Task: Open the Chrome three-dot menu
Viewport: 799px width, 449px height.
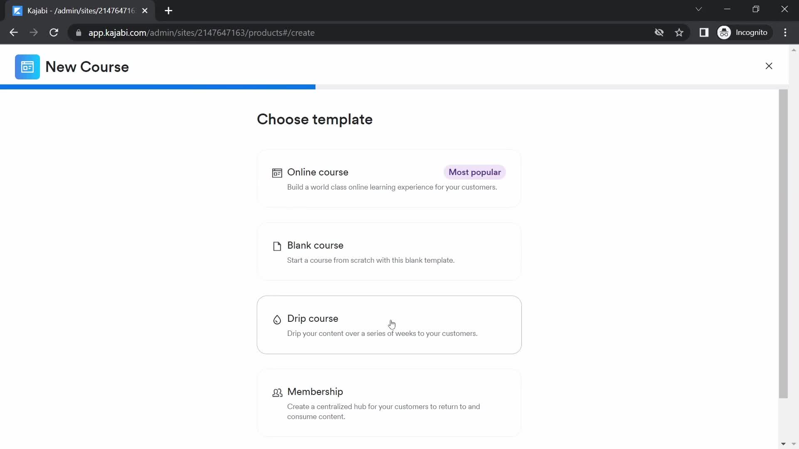Action: (x=785, y=32)
